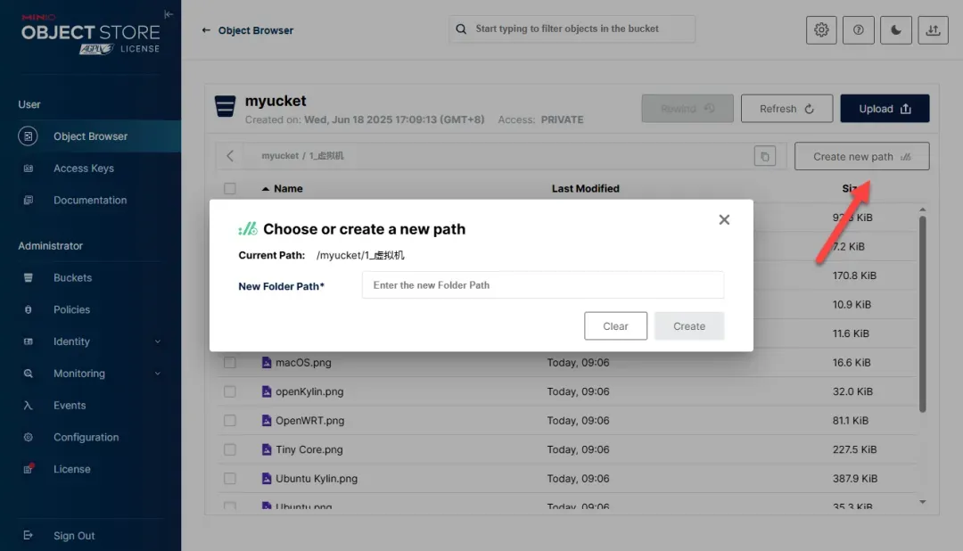Collapse sidebar using the top collapse icon

pos(169,14)
